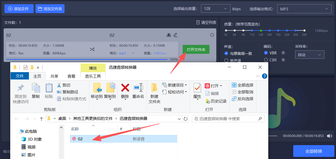336x159 pixels.
Task: Switch to the 音乐工具 ribbon tab
Action: tap(93, 76)
